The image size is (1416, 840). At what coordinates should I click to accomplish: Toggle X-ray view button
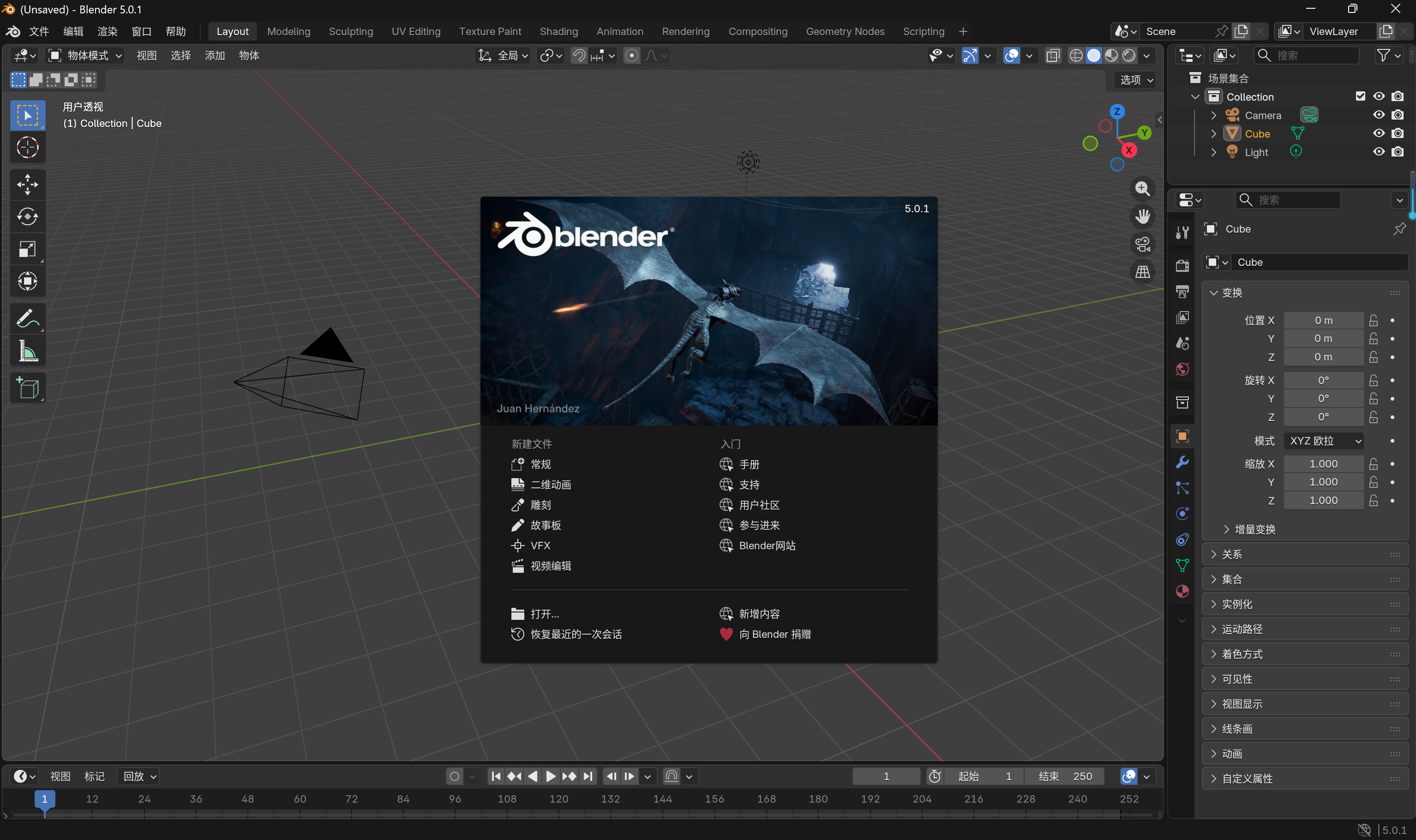coord(1053,55)
